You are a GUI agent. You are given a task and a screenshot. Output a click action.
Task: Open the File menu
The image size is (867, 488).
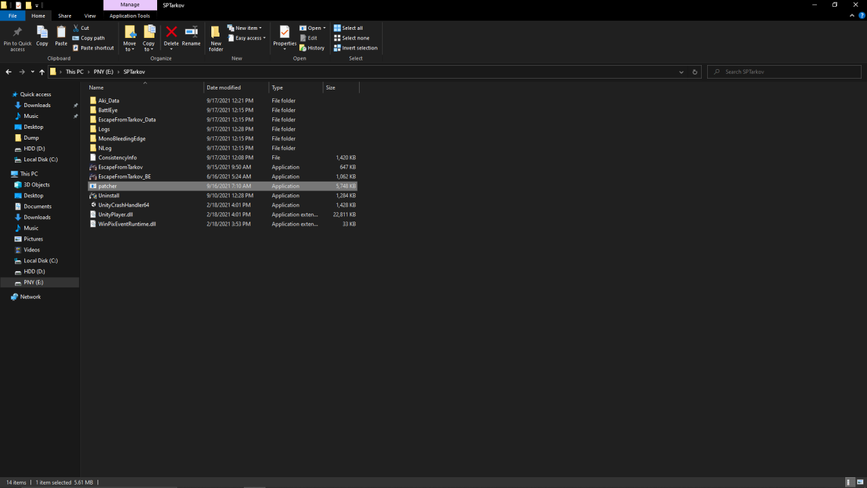point(12,16)
